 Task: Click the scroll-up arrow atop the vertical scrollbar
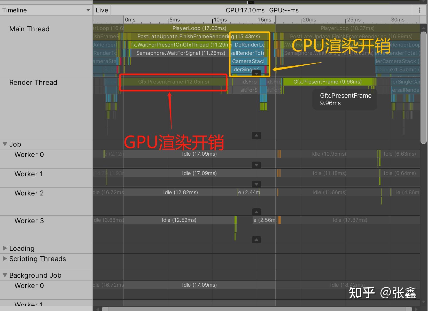point(423,28)
